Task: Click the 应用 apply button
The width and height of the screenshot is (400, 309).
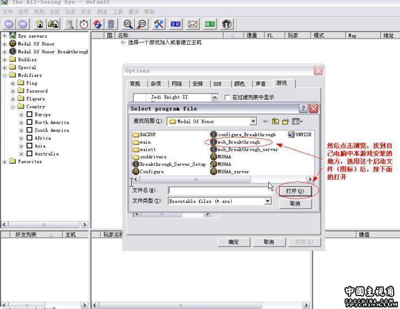Action: pyautogui.click(x=304, y=242)
